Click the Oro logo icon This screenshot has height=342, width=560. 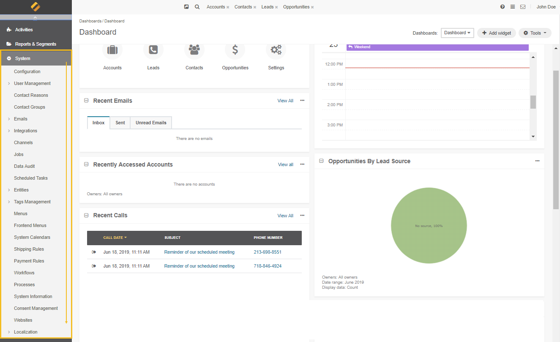pyautogui.click(x=36, y=7)
